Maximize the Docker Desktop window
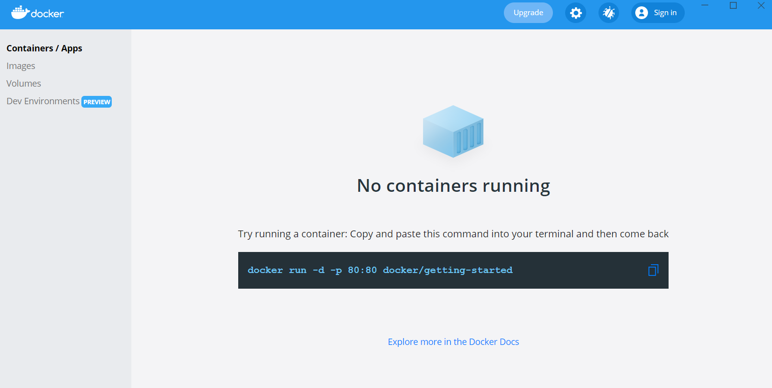 [x=733, y=5]
